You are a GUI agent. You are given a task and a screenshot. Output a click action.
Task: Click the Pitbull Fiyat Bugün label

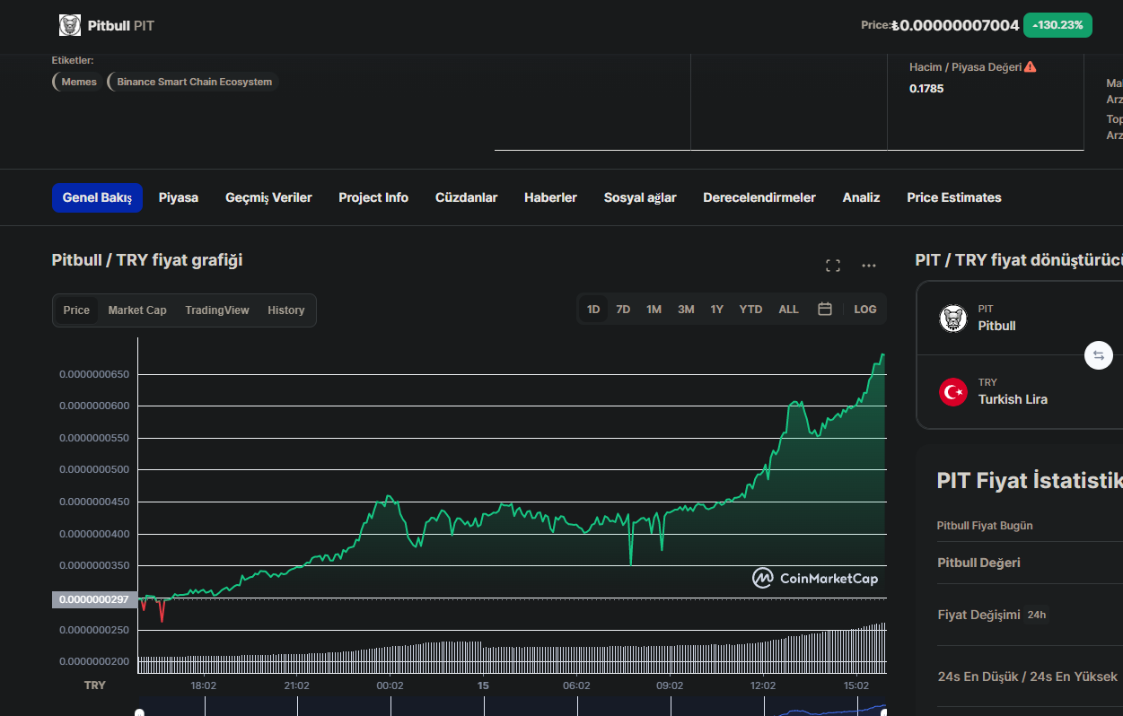tap(985, 526)
